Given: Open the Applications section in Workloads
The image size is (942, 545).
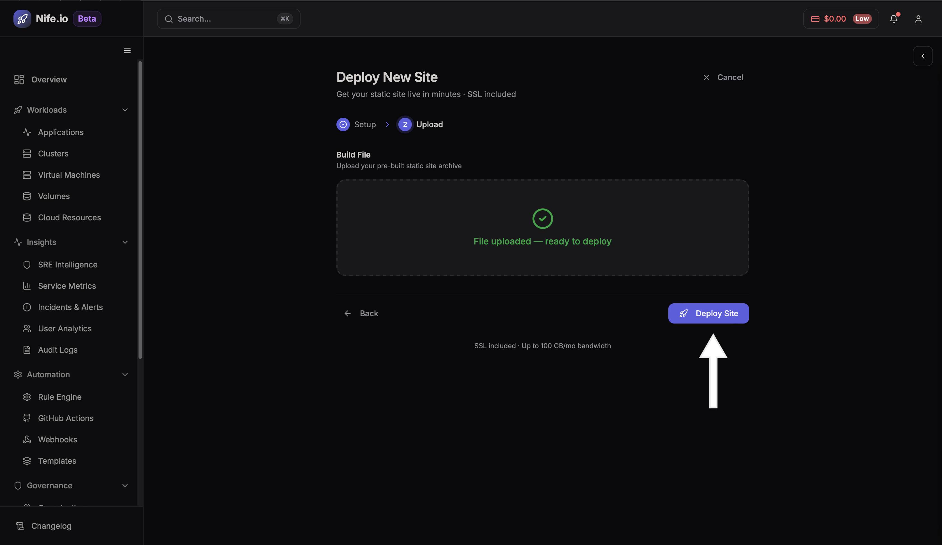Looking at the screenshot, I should (x=61, y=132).
